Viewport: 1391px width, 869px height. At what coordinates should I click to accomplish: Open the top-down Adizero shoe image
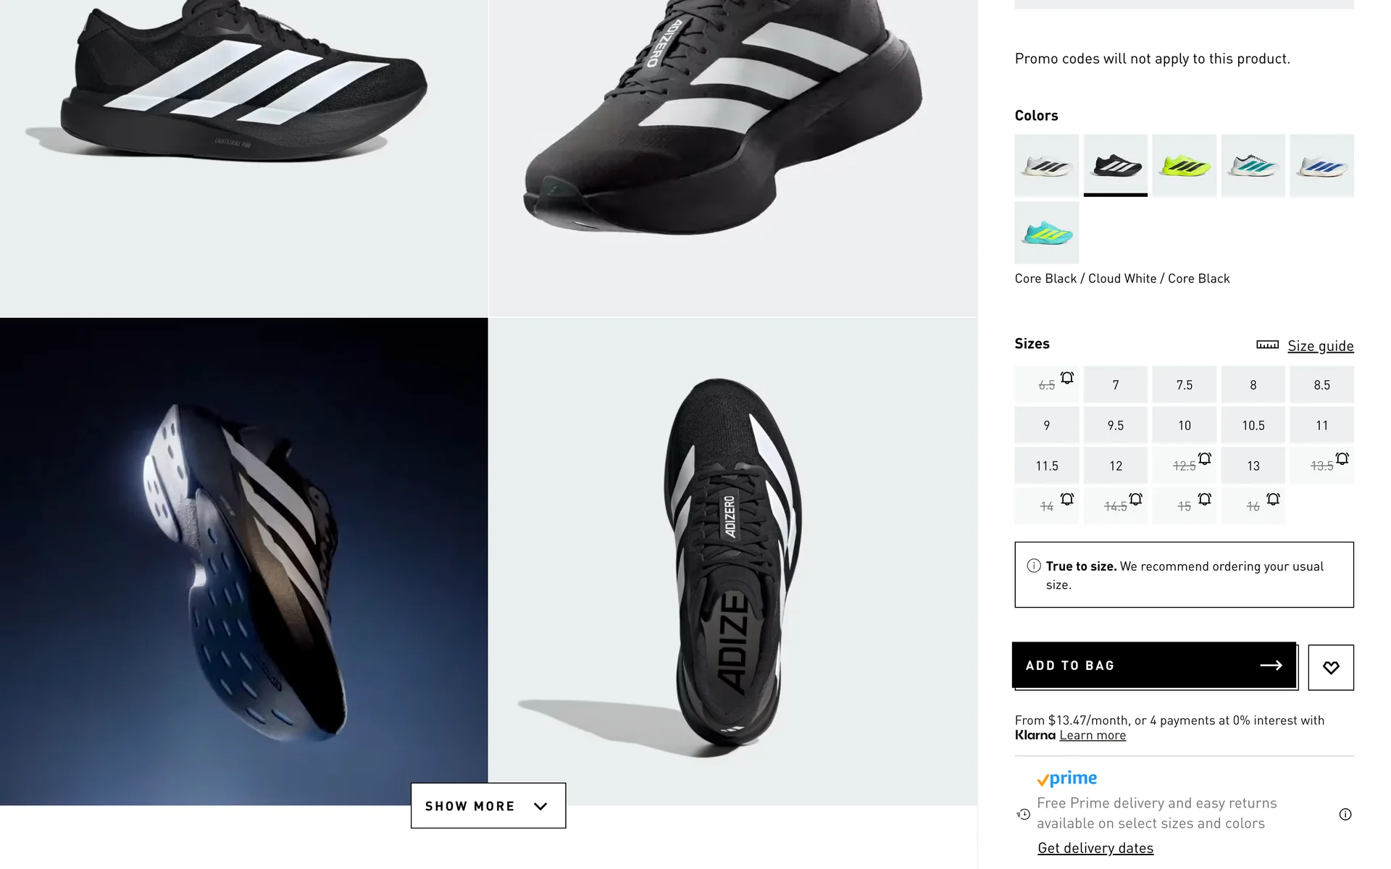[732, 561]
